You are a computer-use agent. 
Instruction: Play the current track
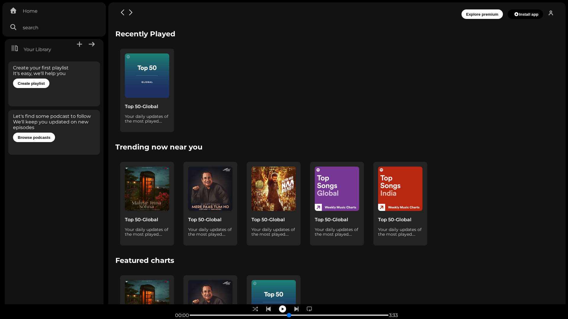[x=283, y=309]
